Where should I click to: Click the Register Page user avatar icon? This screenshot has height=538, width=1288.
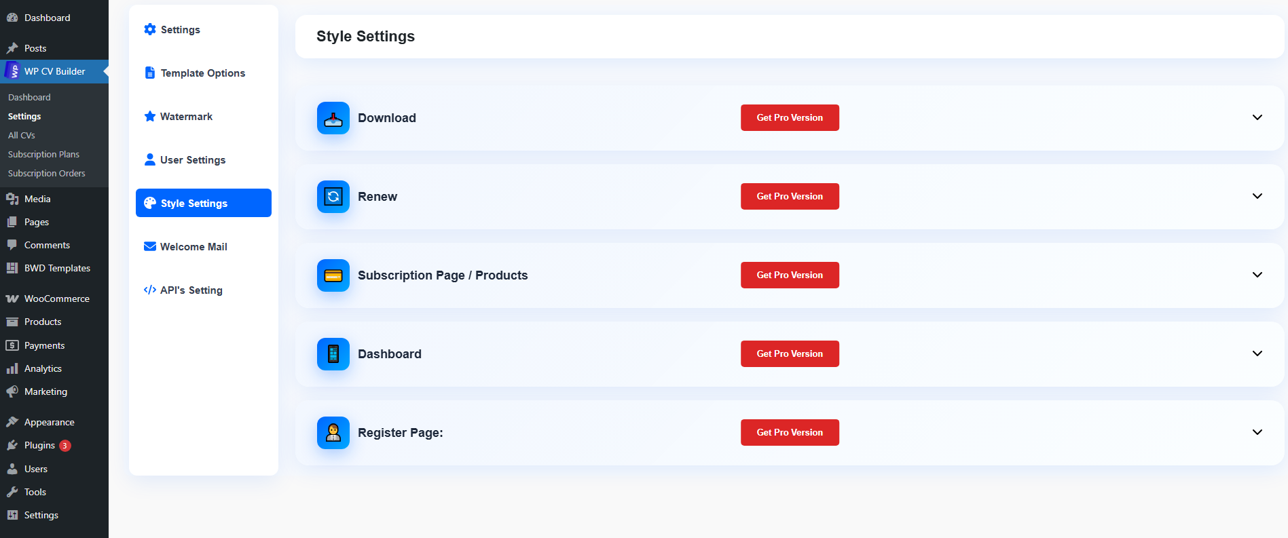coord(333,433)
